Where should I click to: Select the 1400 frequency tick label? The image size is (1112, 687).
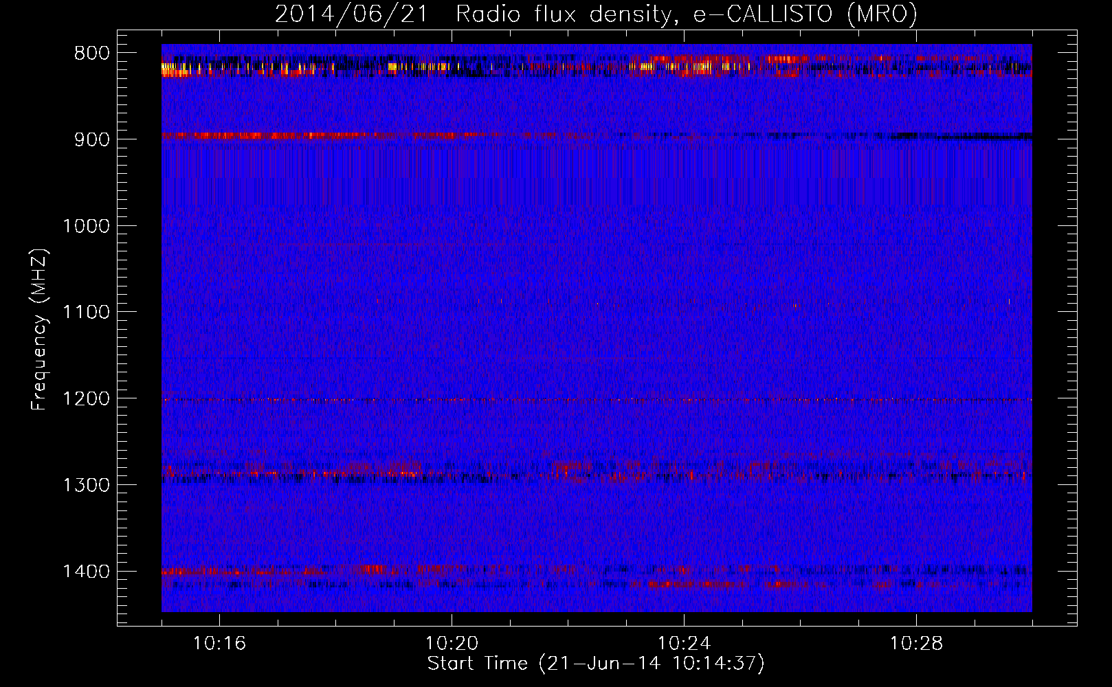click(x=87, y=572)
